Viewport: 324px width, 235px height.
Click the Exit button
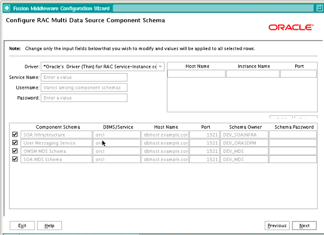[22, 225]
